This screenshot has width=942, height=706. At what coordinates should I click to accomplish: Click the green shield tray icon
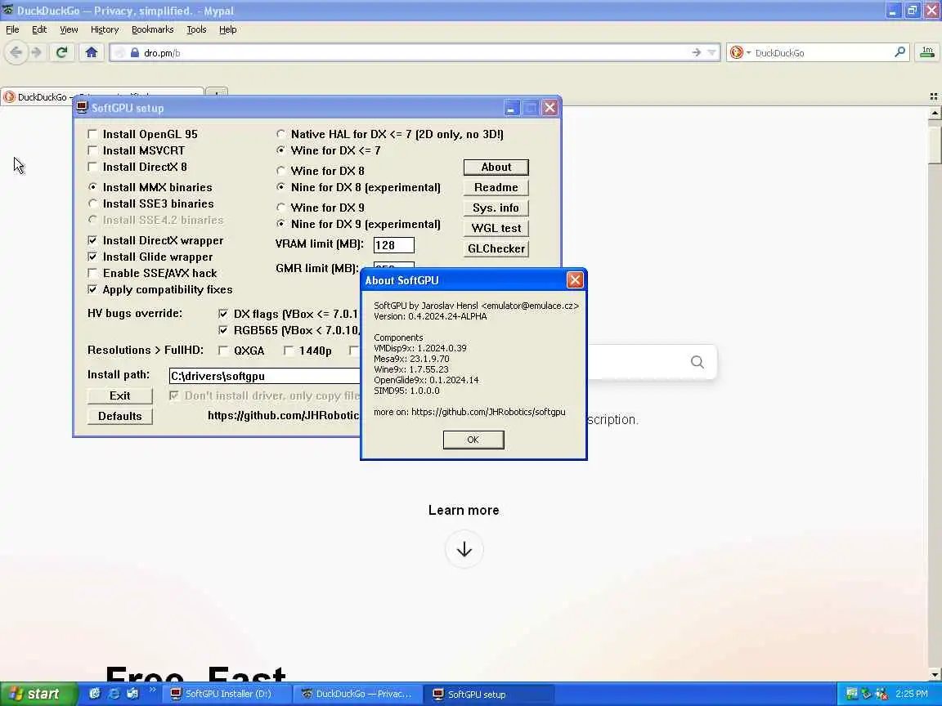click(866, 694)
